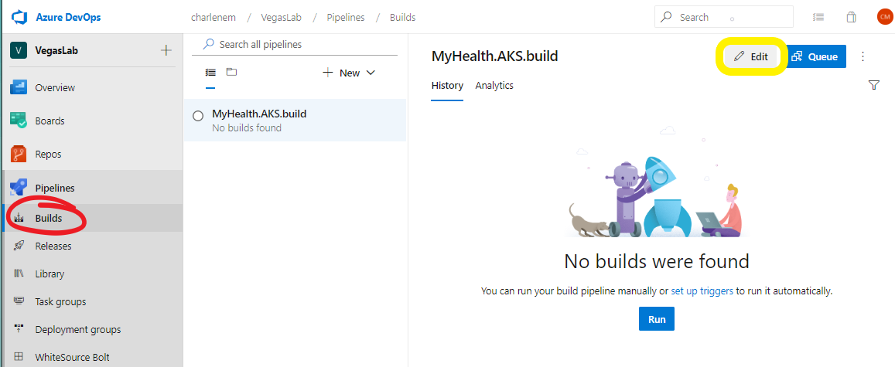895x367 pixels.
Task: Click the Library books icon
Action: (x=19, y=274)
